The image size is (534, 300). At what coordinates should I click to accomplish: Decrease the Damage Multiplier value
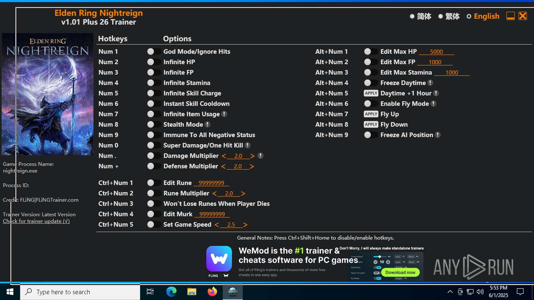pyautogui.click(x=224, y=156)
